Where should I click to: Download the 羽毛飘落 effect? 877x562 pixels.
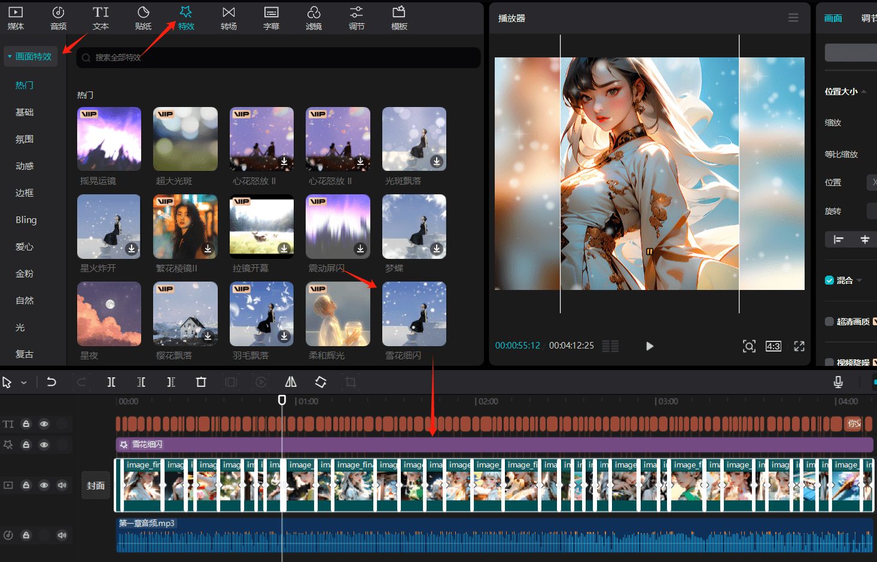coord(284,336)
